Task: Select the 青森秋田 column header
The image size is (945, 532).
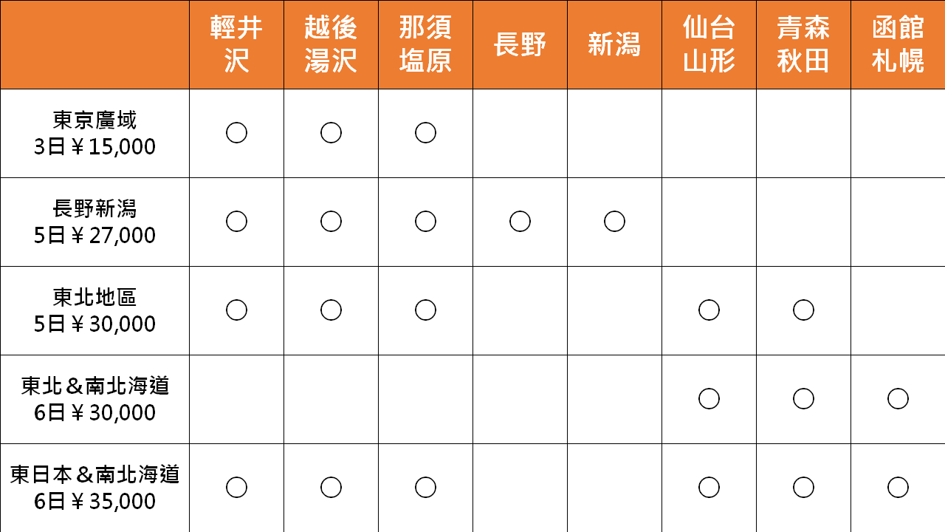Action: [803, 44]
